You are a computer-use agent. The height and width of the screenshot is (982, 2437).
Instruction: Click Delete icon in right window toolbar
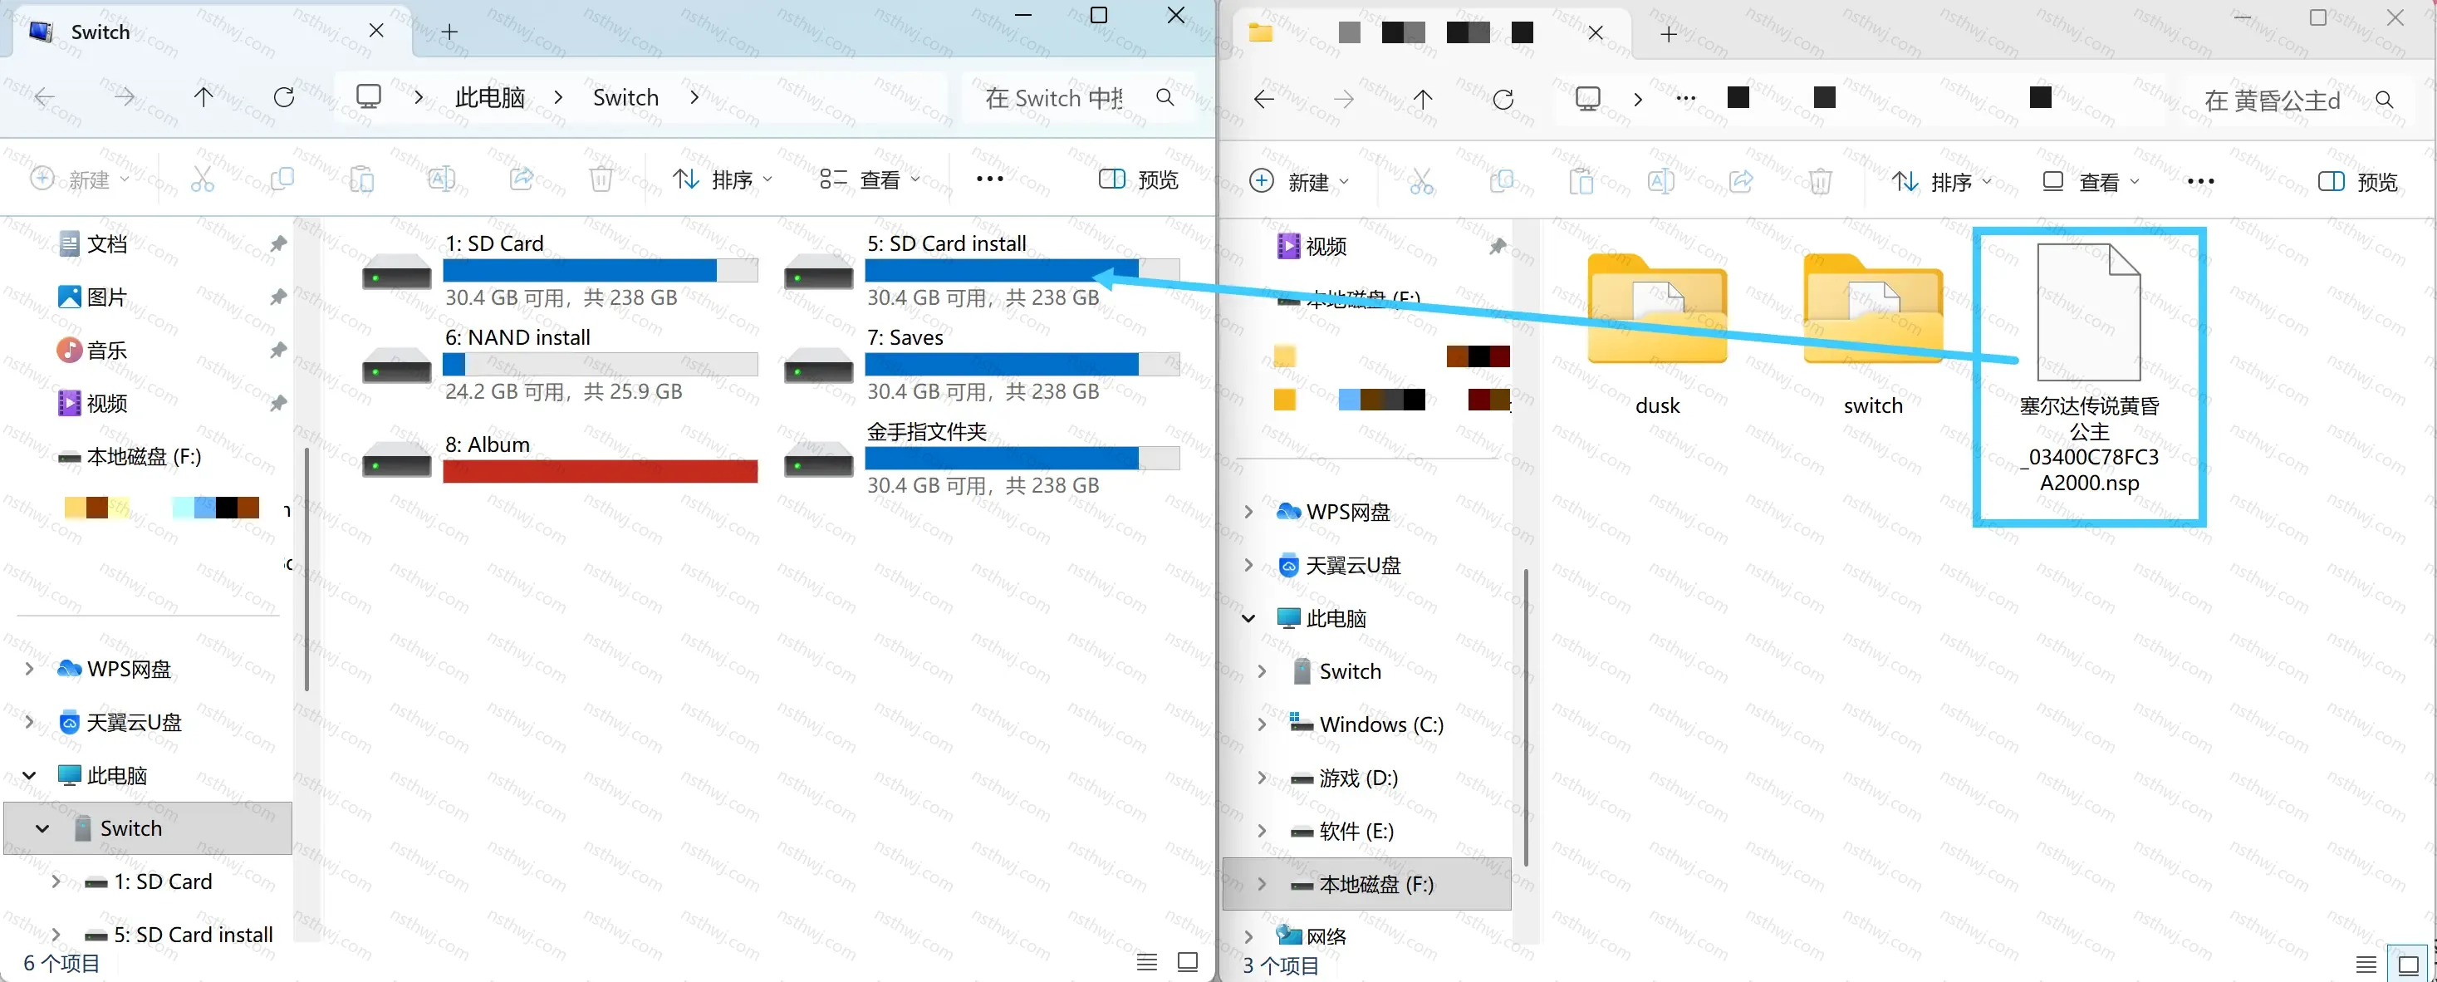point(1820,182)
